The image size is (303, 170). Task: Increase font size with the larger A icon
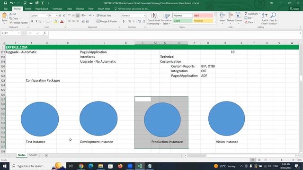click(x=60, y=16)
